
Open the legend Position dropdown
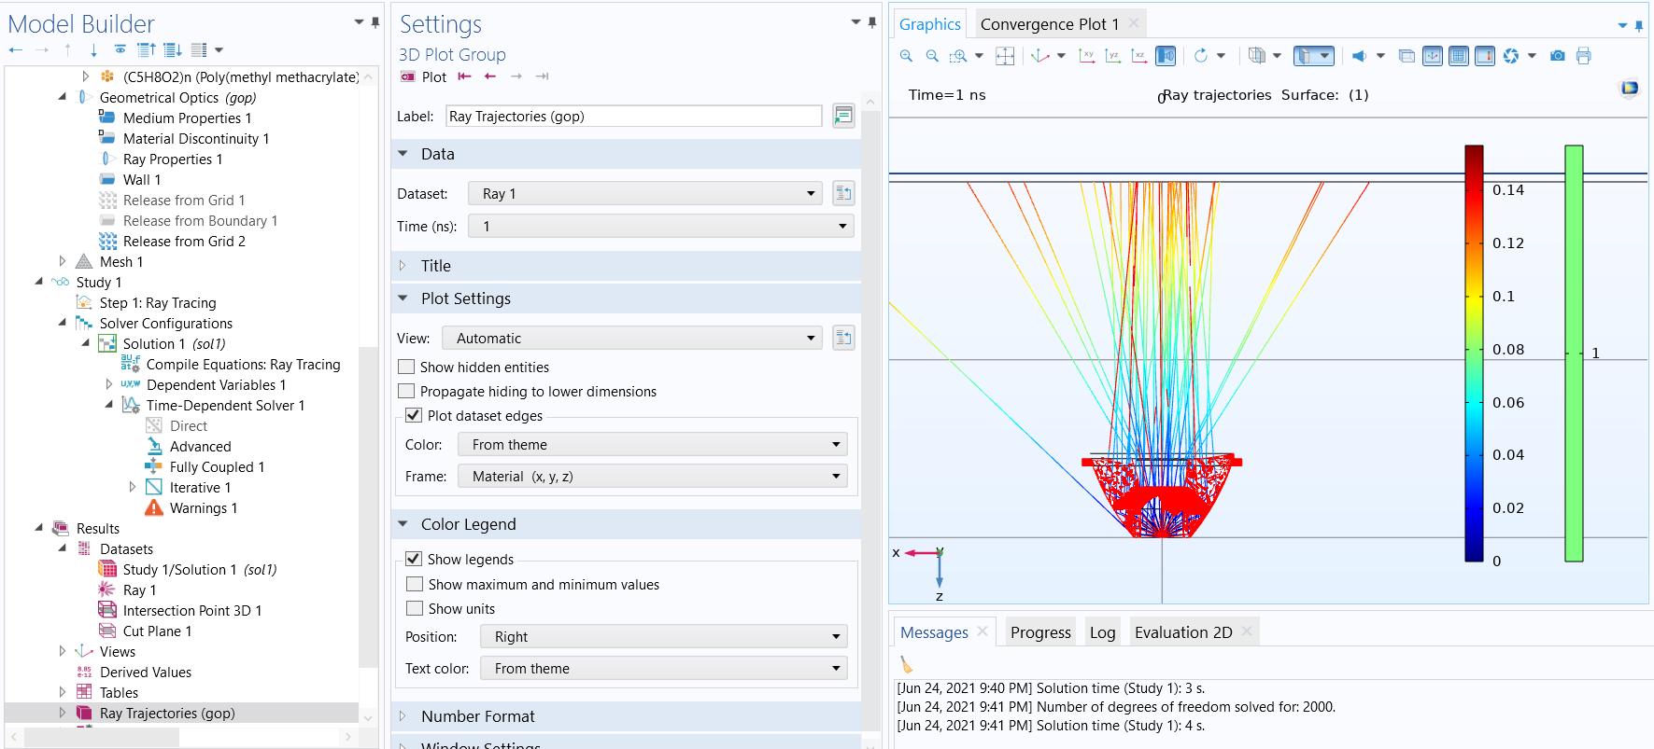664,636
